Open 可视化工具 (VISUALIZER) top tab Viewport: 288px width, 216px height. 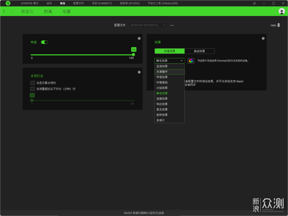click(163, 3)
